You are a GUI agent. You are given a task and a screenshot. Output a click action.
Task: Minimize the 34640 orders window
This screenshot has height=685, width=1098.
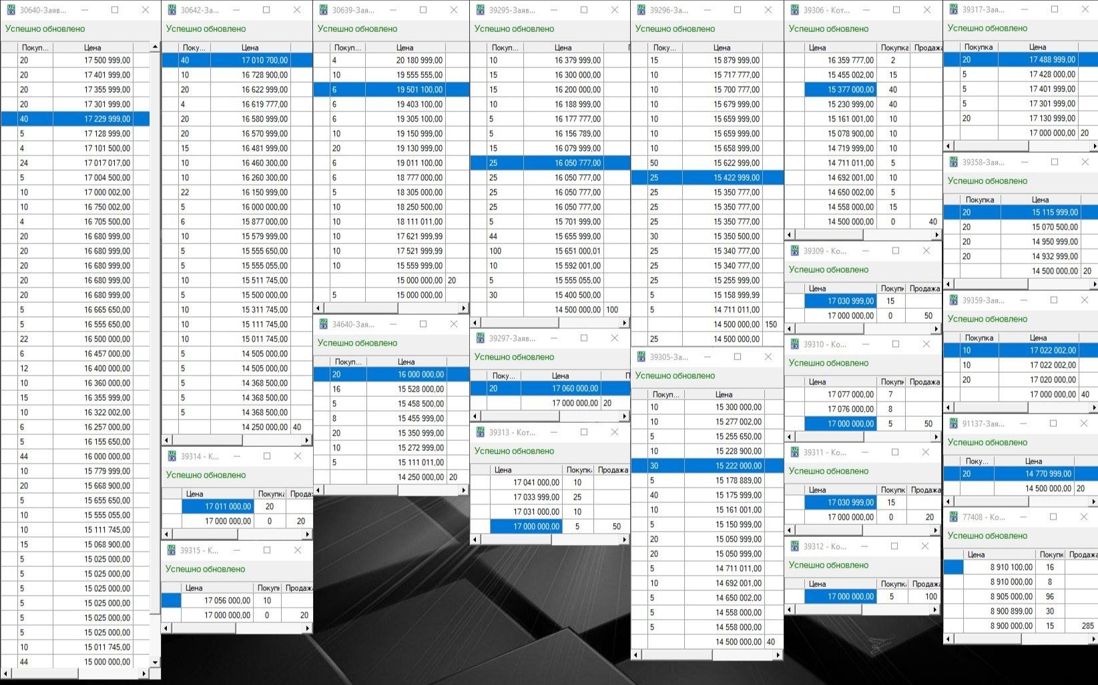coord(393,324)
